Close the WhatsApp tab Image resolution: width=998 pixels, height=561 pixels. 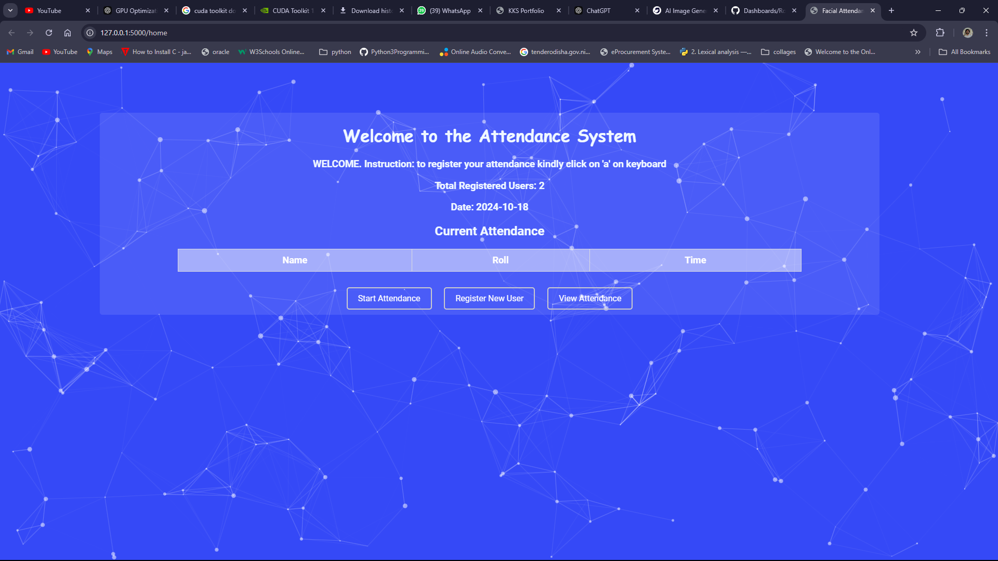(x=480, y=10)
